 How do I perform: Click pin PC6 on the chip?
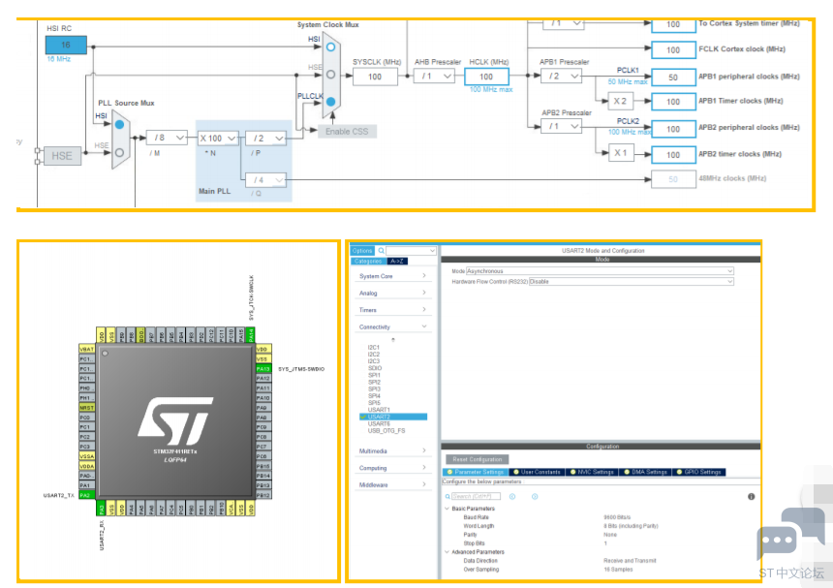click(x=263, y=456)
